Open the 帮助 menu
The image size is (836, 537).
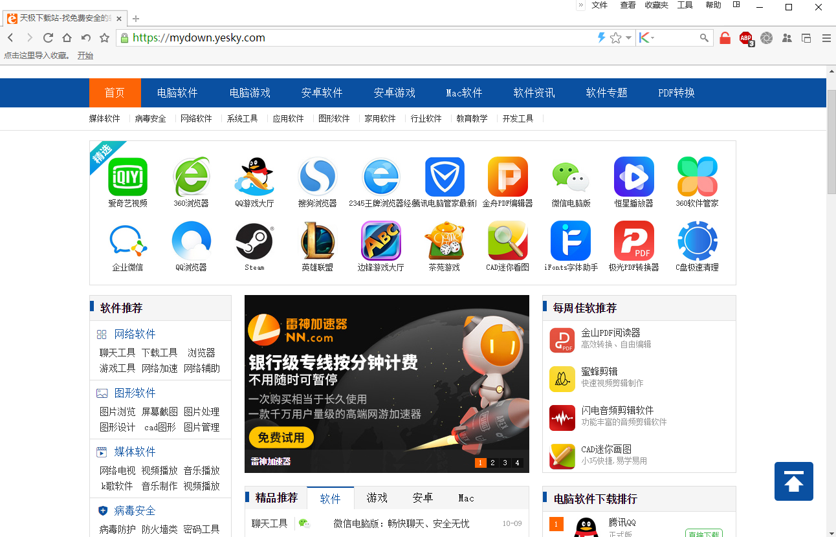pyautogui.click(x=713, y=5)
